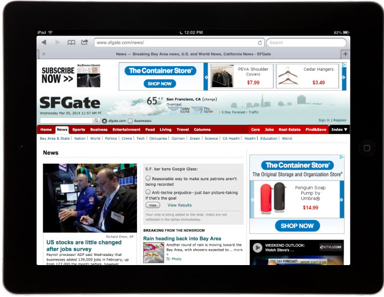Click the sidebar ad AdChoices icon
The height and width of the screenshot is (297, 384).
pyautogui.click(x=341, y=157)
